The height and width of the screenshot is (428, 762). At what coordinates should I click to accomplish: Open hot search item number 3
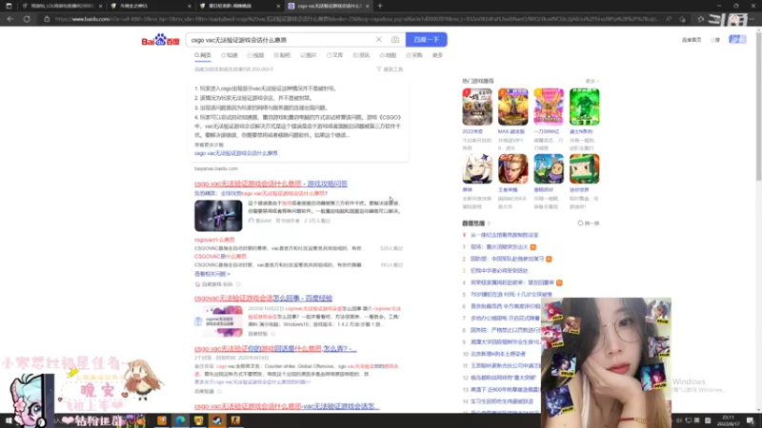pos(499,271)
